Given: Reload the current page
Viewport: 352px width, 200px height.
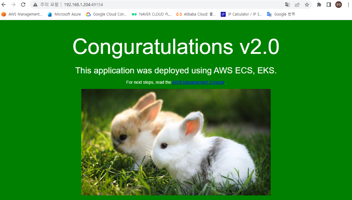Looking at the screenshot, I should (23, 5).
